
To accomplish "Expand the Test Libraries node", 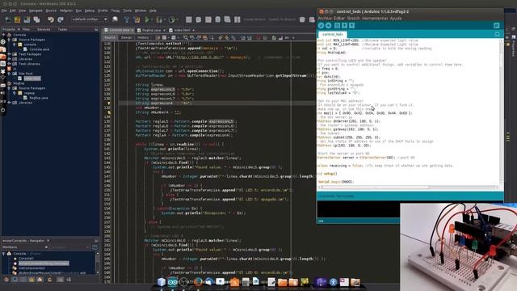I will pyautogui.click(x=9, y=64).
